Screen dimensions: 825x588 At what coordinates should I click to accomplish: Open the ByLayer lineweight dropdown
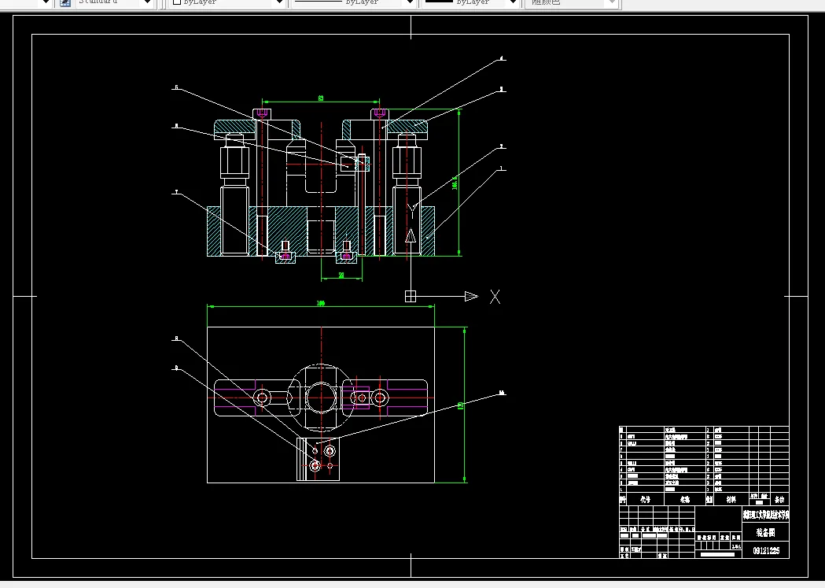[x=513, y=2]
